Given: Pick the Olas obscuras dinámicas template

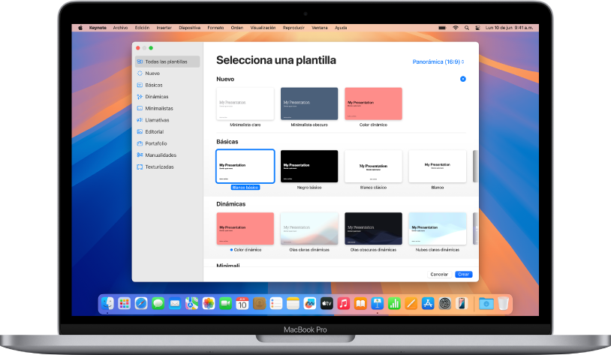Looking at the screenshot, I should (x=373, y=228).
